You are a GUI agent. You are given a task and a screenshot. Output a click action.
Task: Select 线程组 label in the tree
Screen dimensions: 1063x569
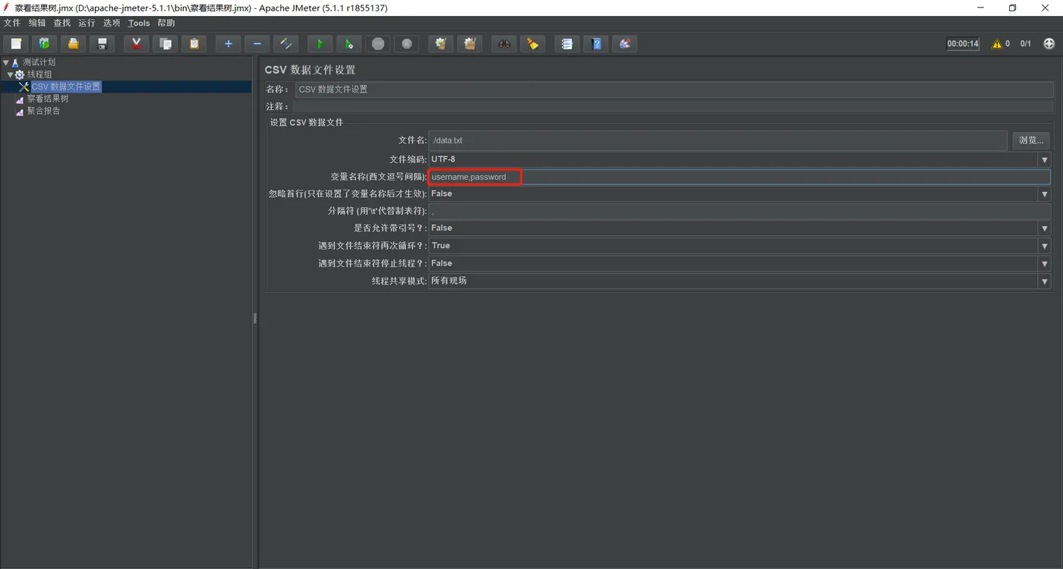pos(39,74)
